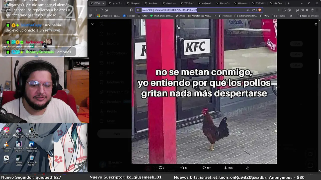This screenshot has width=321, height=180.
Task: Open the 'Todos los favoritos' folder
Action: pyautogui.click(x=308, y=16)
